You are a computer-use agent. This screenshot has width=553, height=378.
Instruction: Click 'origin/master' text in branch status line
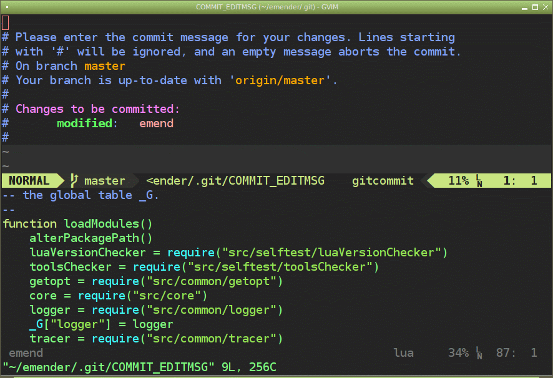coord(280,80)
